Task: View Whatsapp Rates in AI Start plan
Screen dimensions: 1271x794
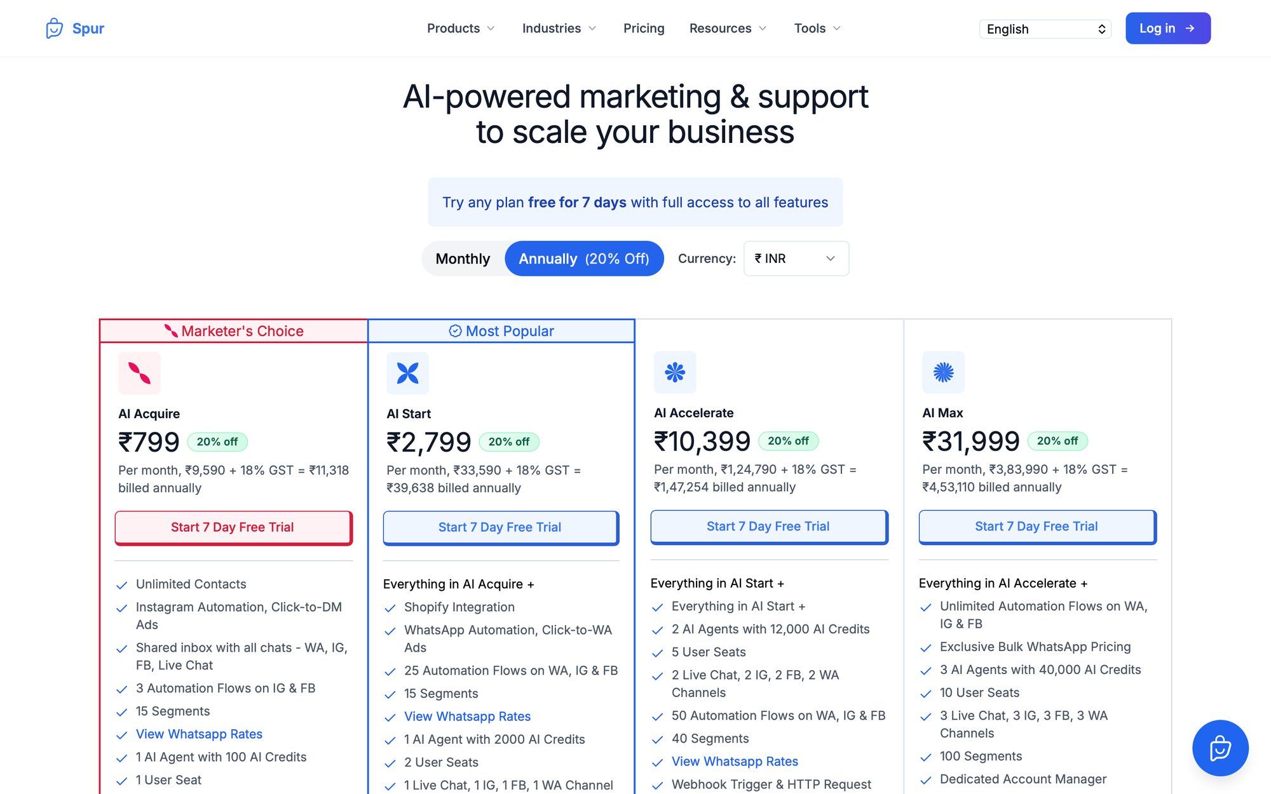Action: (467, 717)
